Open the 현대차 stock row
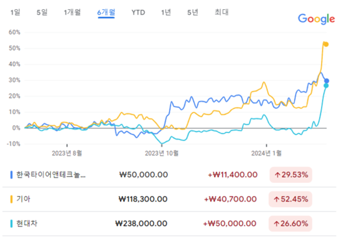The image size is (351, 244). coord(169,223)
